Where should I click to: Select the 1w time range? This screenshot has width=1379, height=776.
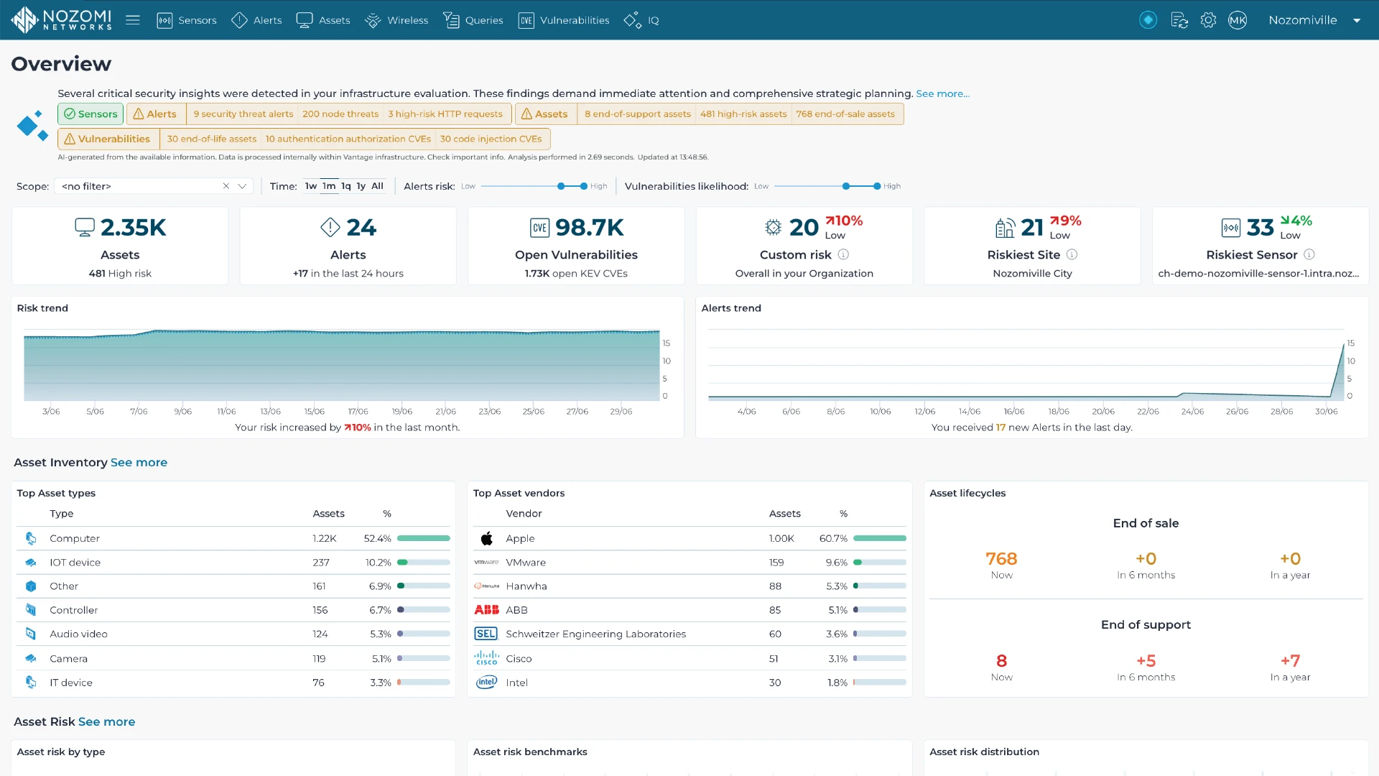click(x=310, y=186)
